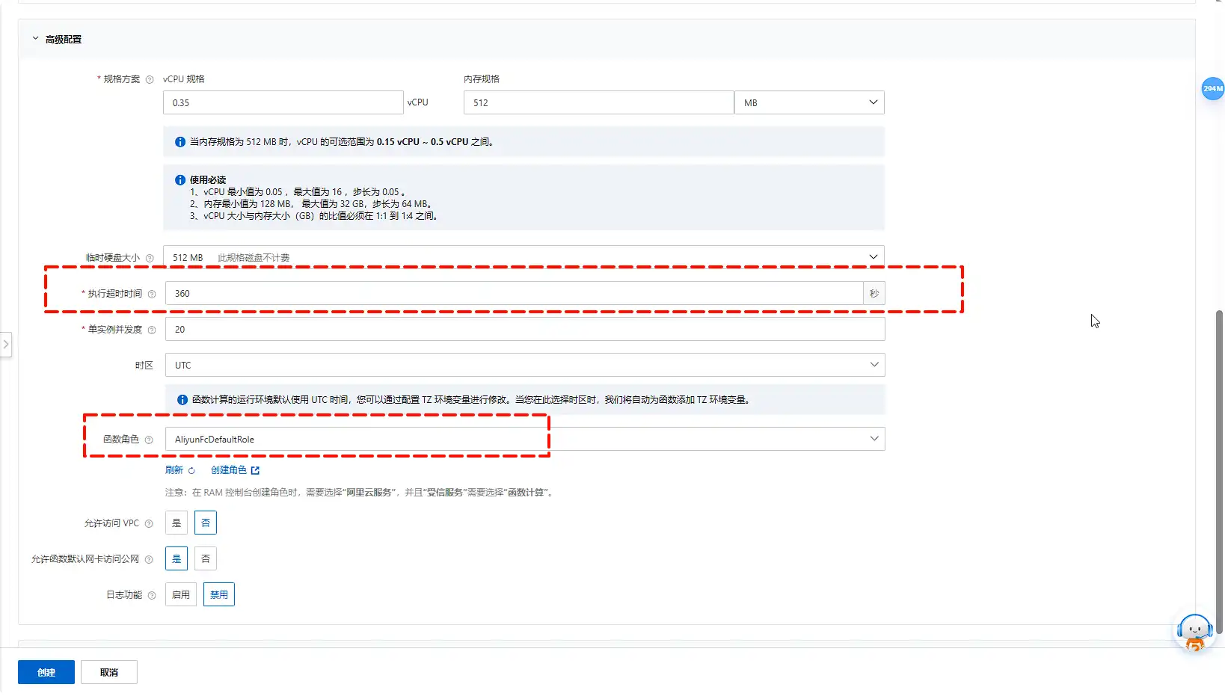Open the 时区 UTC dropdown

(x=525, y=365)
